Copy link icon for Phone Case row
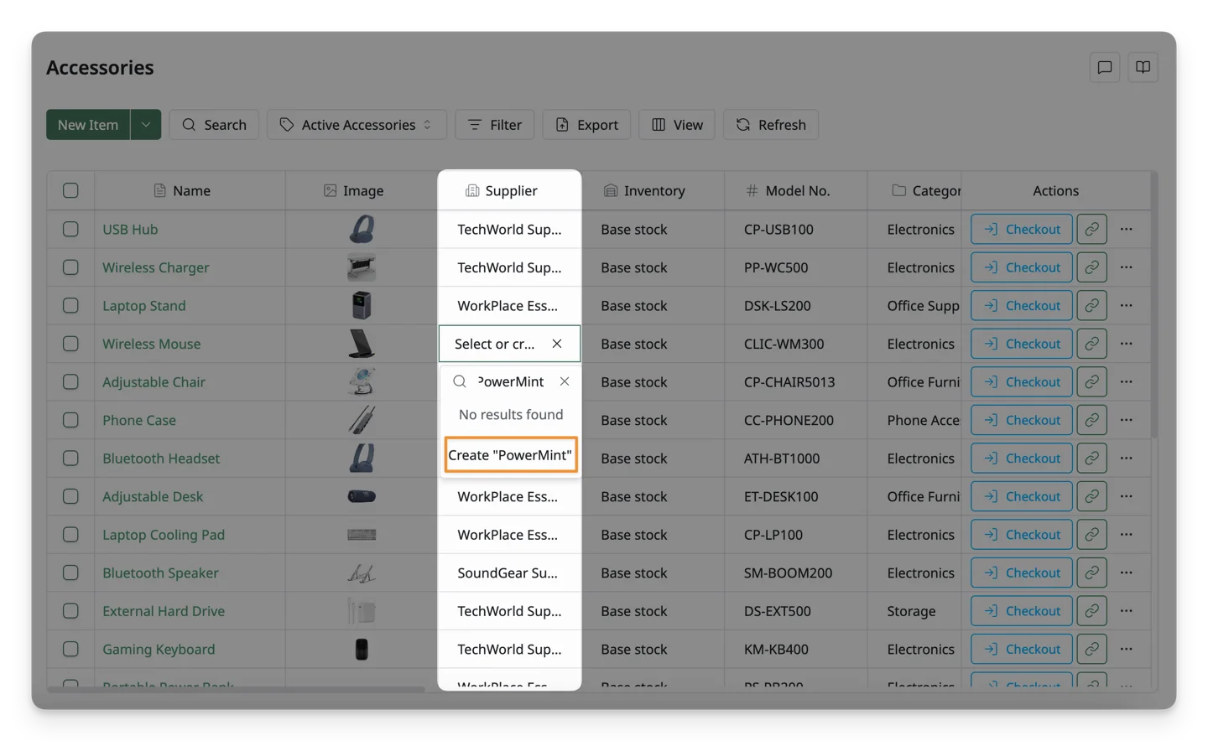1208x741 pixels. [x=1091, y=420]
